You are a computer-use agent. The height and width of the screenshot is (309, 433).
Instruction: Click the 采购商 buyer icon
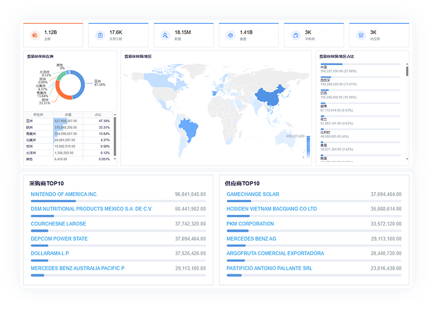296,35
